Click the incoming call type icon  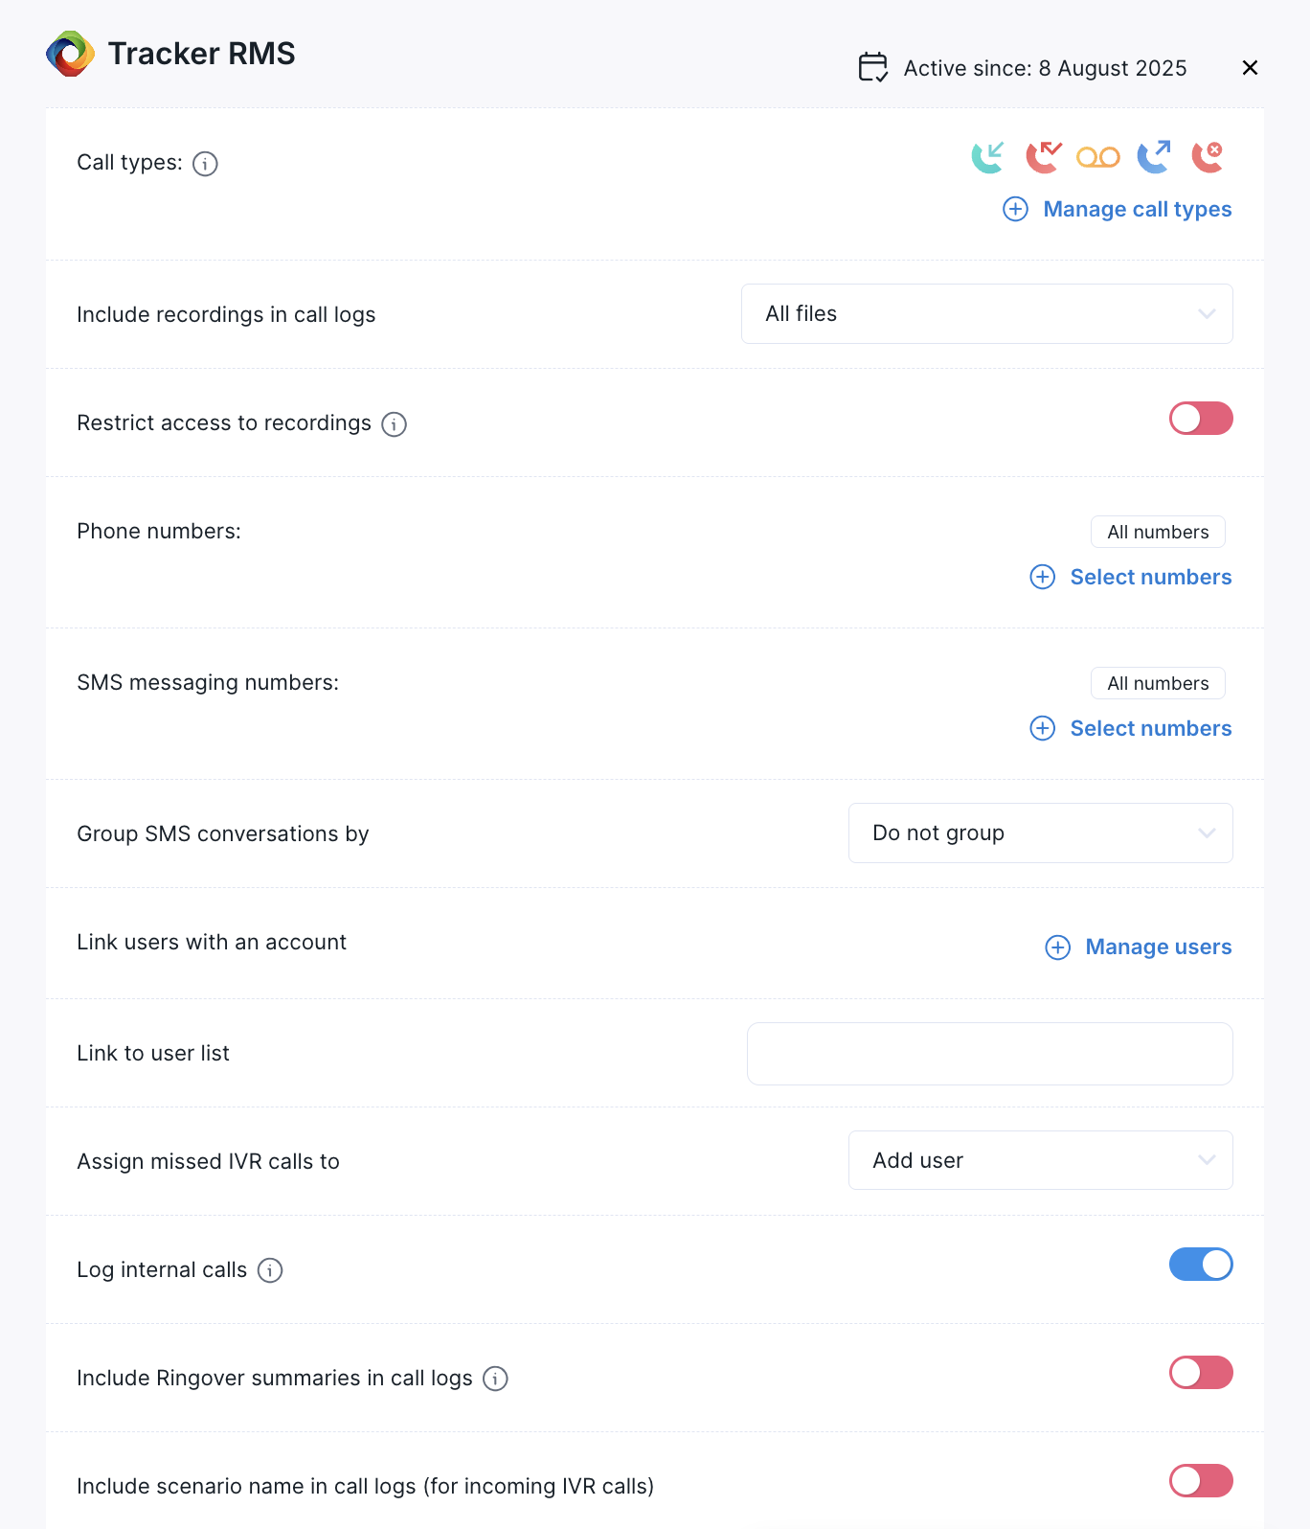(987, 157)
